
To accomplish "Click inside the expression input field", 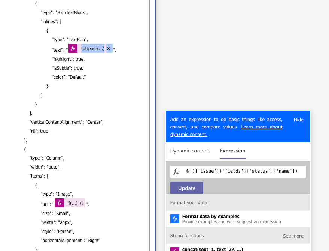I will pos(240,171).
